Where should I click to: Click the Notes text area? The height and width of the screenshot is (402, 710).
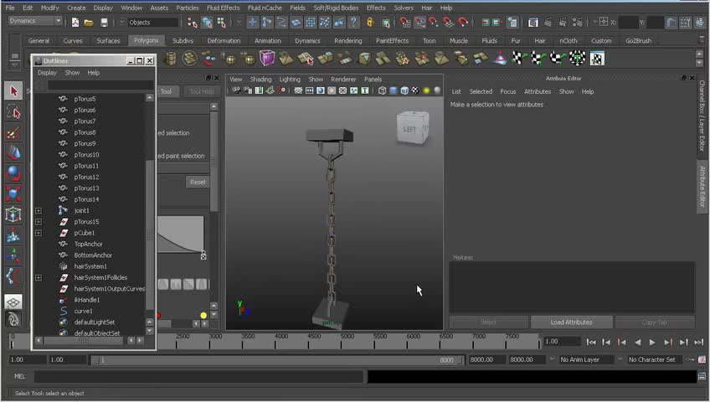click(572, 287)
